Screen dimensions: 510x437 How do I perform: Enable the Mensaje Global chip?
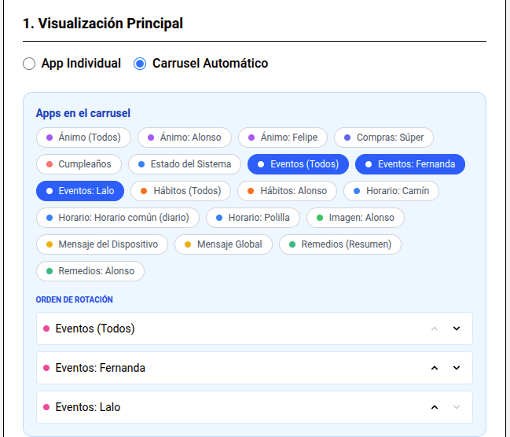(223, 244)
